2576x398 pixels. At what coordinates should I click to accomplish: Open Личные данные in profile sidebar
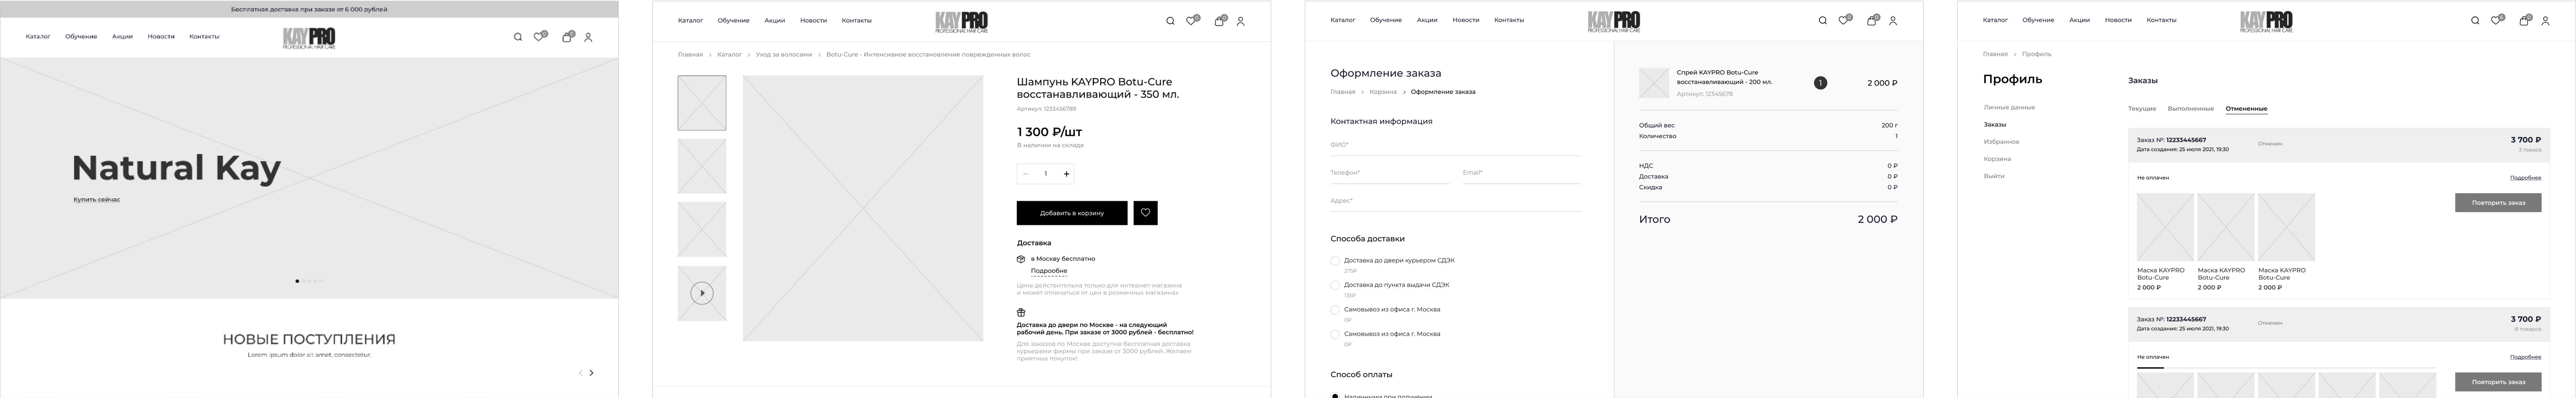coord(2008,107)
